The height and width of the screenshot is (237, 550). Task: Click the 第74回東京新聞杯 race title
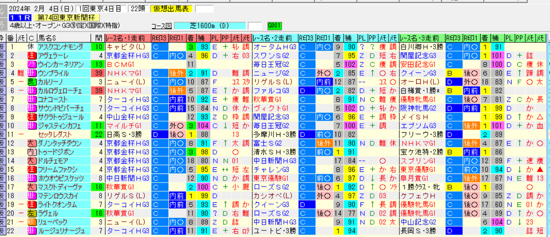pyautogui.click(x=67, y=17)
